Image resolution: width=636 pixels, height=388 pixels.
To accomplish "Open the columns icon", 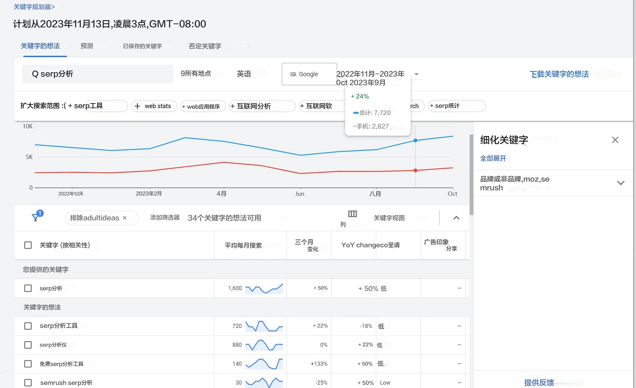I will [x=352, y=214].
